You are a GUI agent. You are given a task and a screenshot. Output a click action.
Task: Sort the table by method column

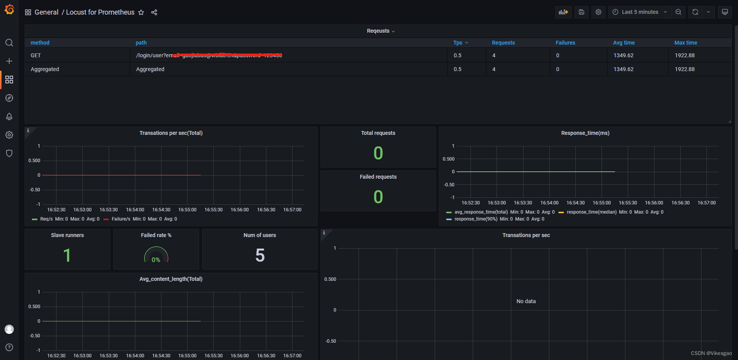point(40,43)
